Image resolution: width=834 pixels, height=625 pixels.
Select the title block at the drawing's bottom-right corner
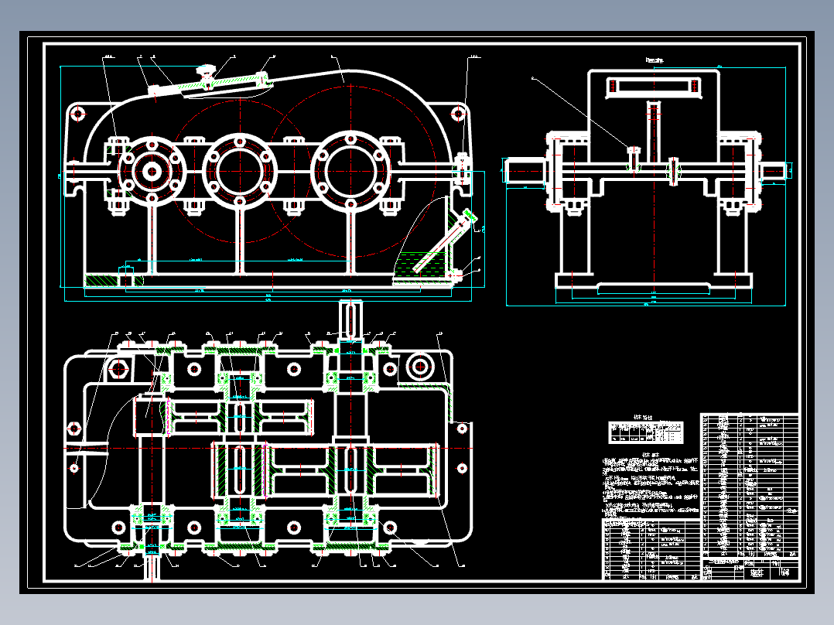coord(750,569)
